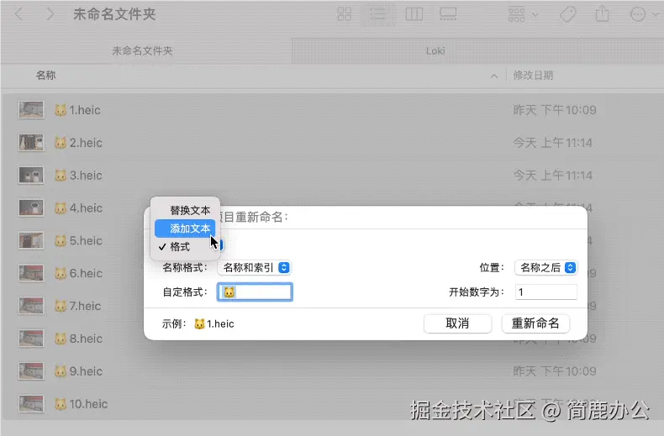Select file name 9.heic
The width and height of the screenshot is (664, 436).
(78, 370)
